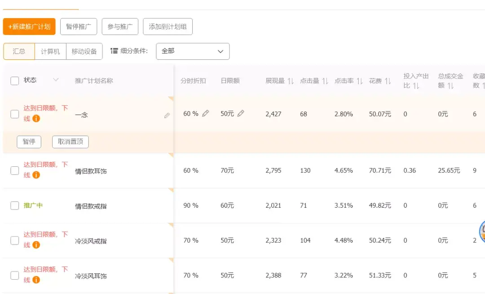The width and height of the screenshot is (485, 294).
Task: Select the 汇总 tab
Action: (x=18, y=51)
